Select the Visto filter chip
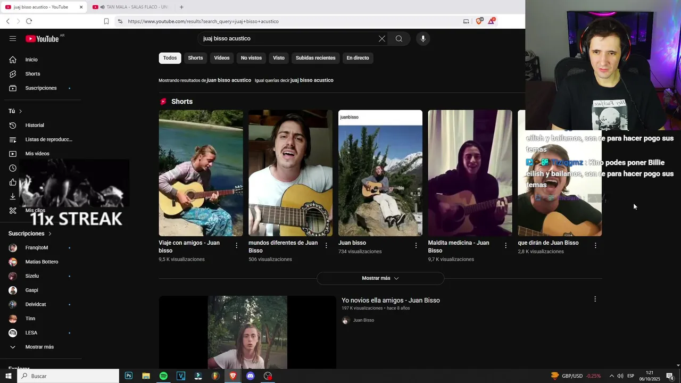 click(x=279, y=58)
